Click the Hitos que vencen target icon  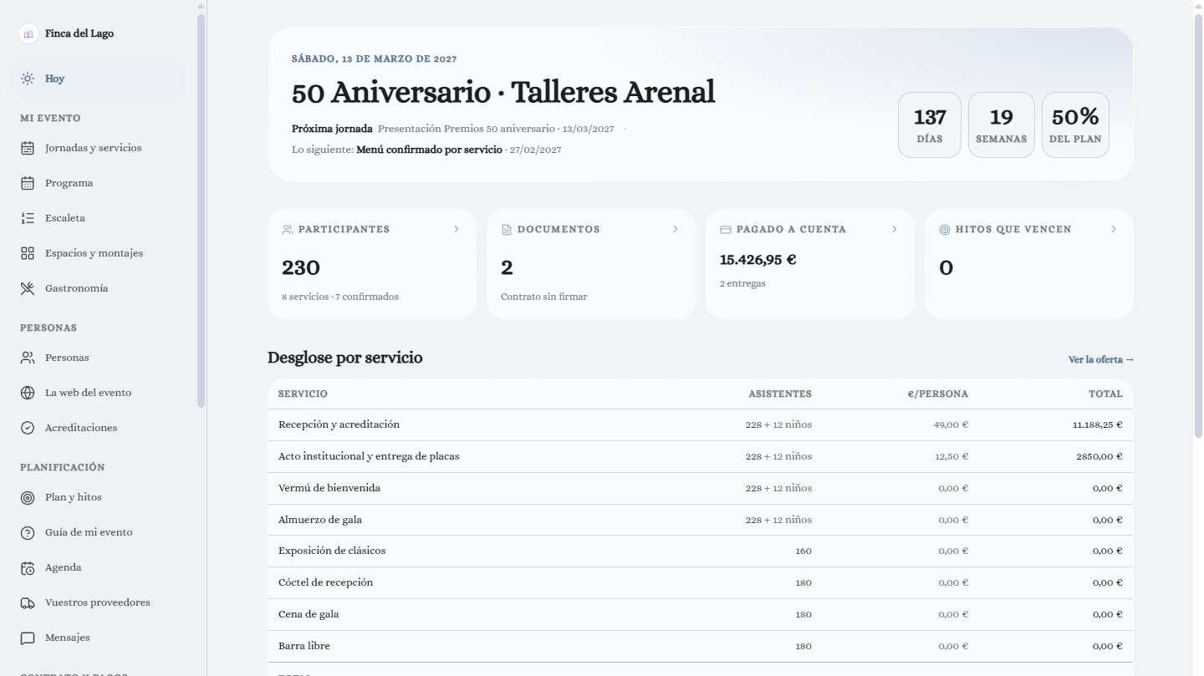(945, 229)
